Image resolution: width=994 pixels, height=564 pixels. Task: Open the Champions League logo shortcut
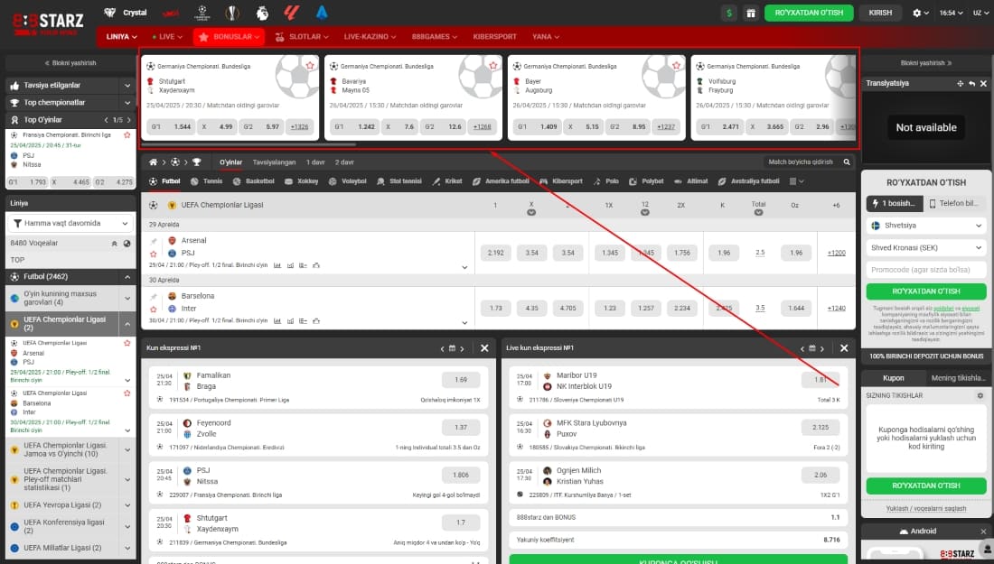(x=202, y=13)
